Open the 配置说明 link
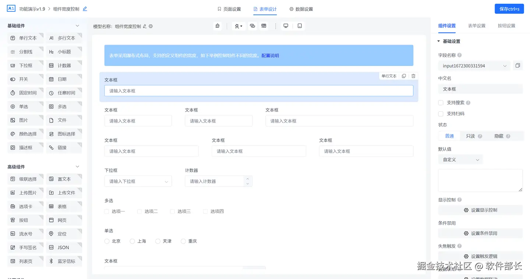 270,56
